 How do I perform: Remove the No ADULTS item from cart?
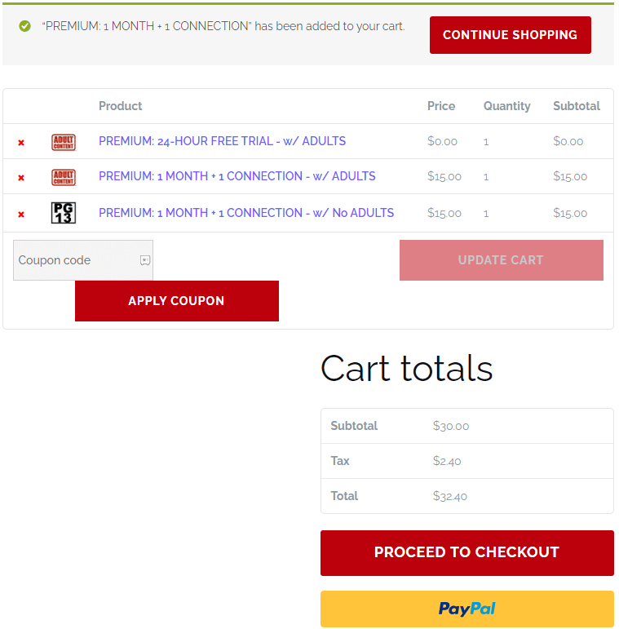click(x=21, y=215)
